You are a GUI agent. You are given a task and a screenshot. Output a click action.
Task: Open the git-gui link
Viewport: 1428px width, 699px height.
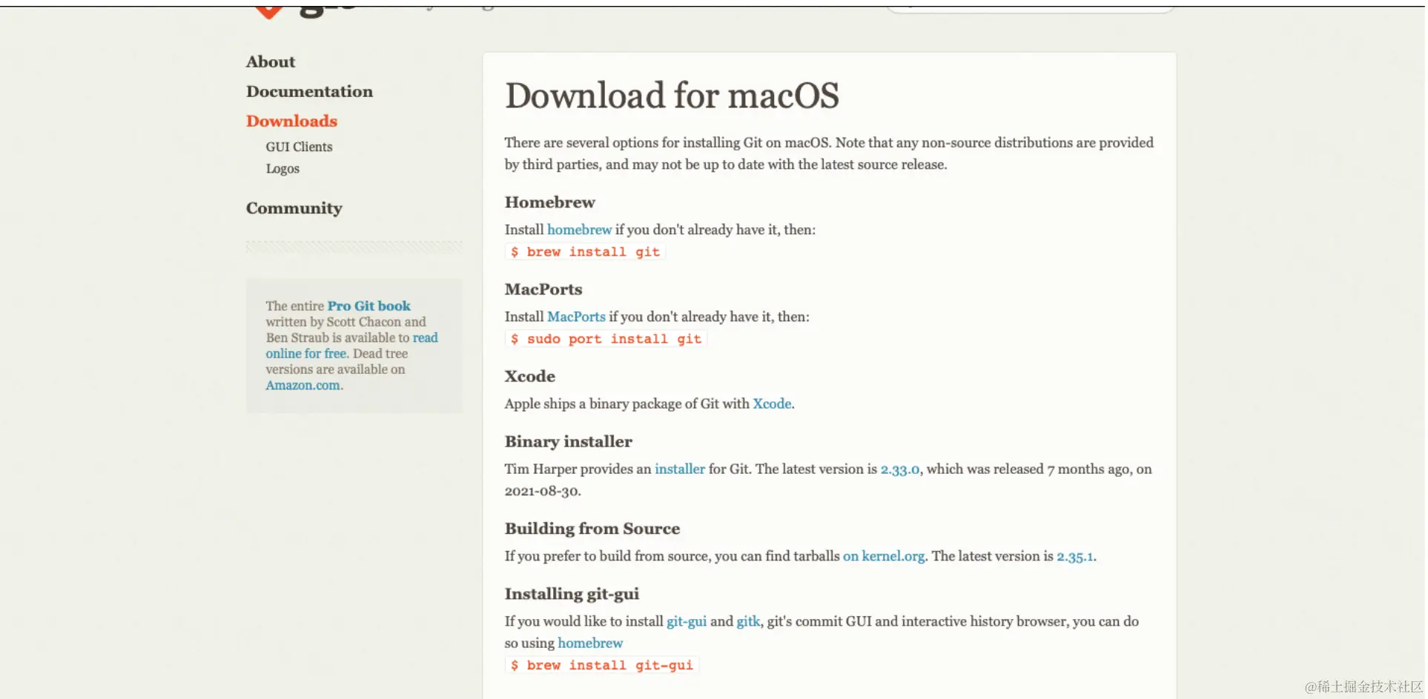click(687, 621)
